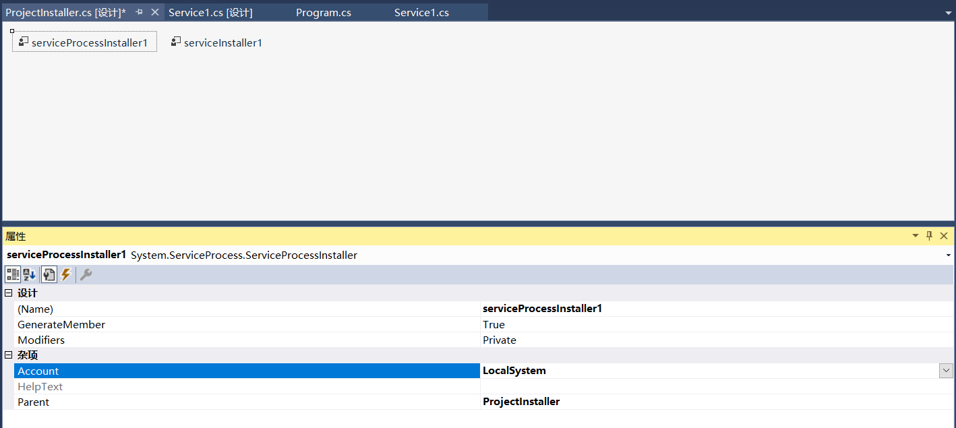The width and height of the screenshot is (956, 428).
Task: Close the ProjectInstaller.cs design tab
Action: [x=154, y=12]
